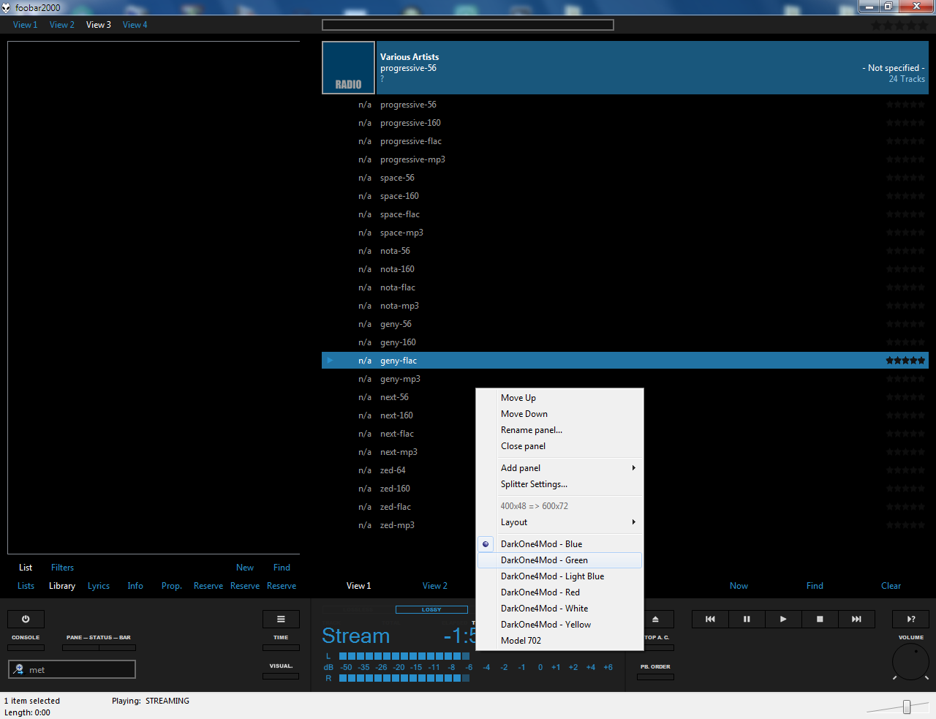The image size is (936, 719).
Task: Click the seek bar at top
Action: pyautogui.click(x=468, y=25)
